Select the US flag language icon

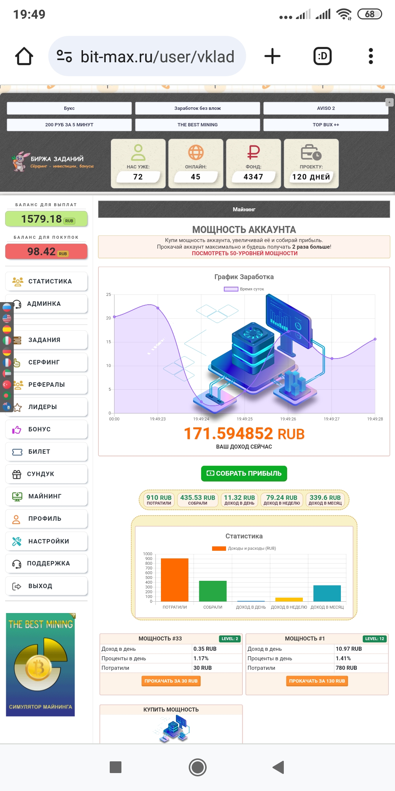tap(7, 318)
